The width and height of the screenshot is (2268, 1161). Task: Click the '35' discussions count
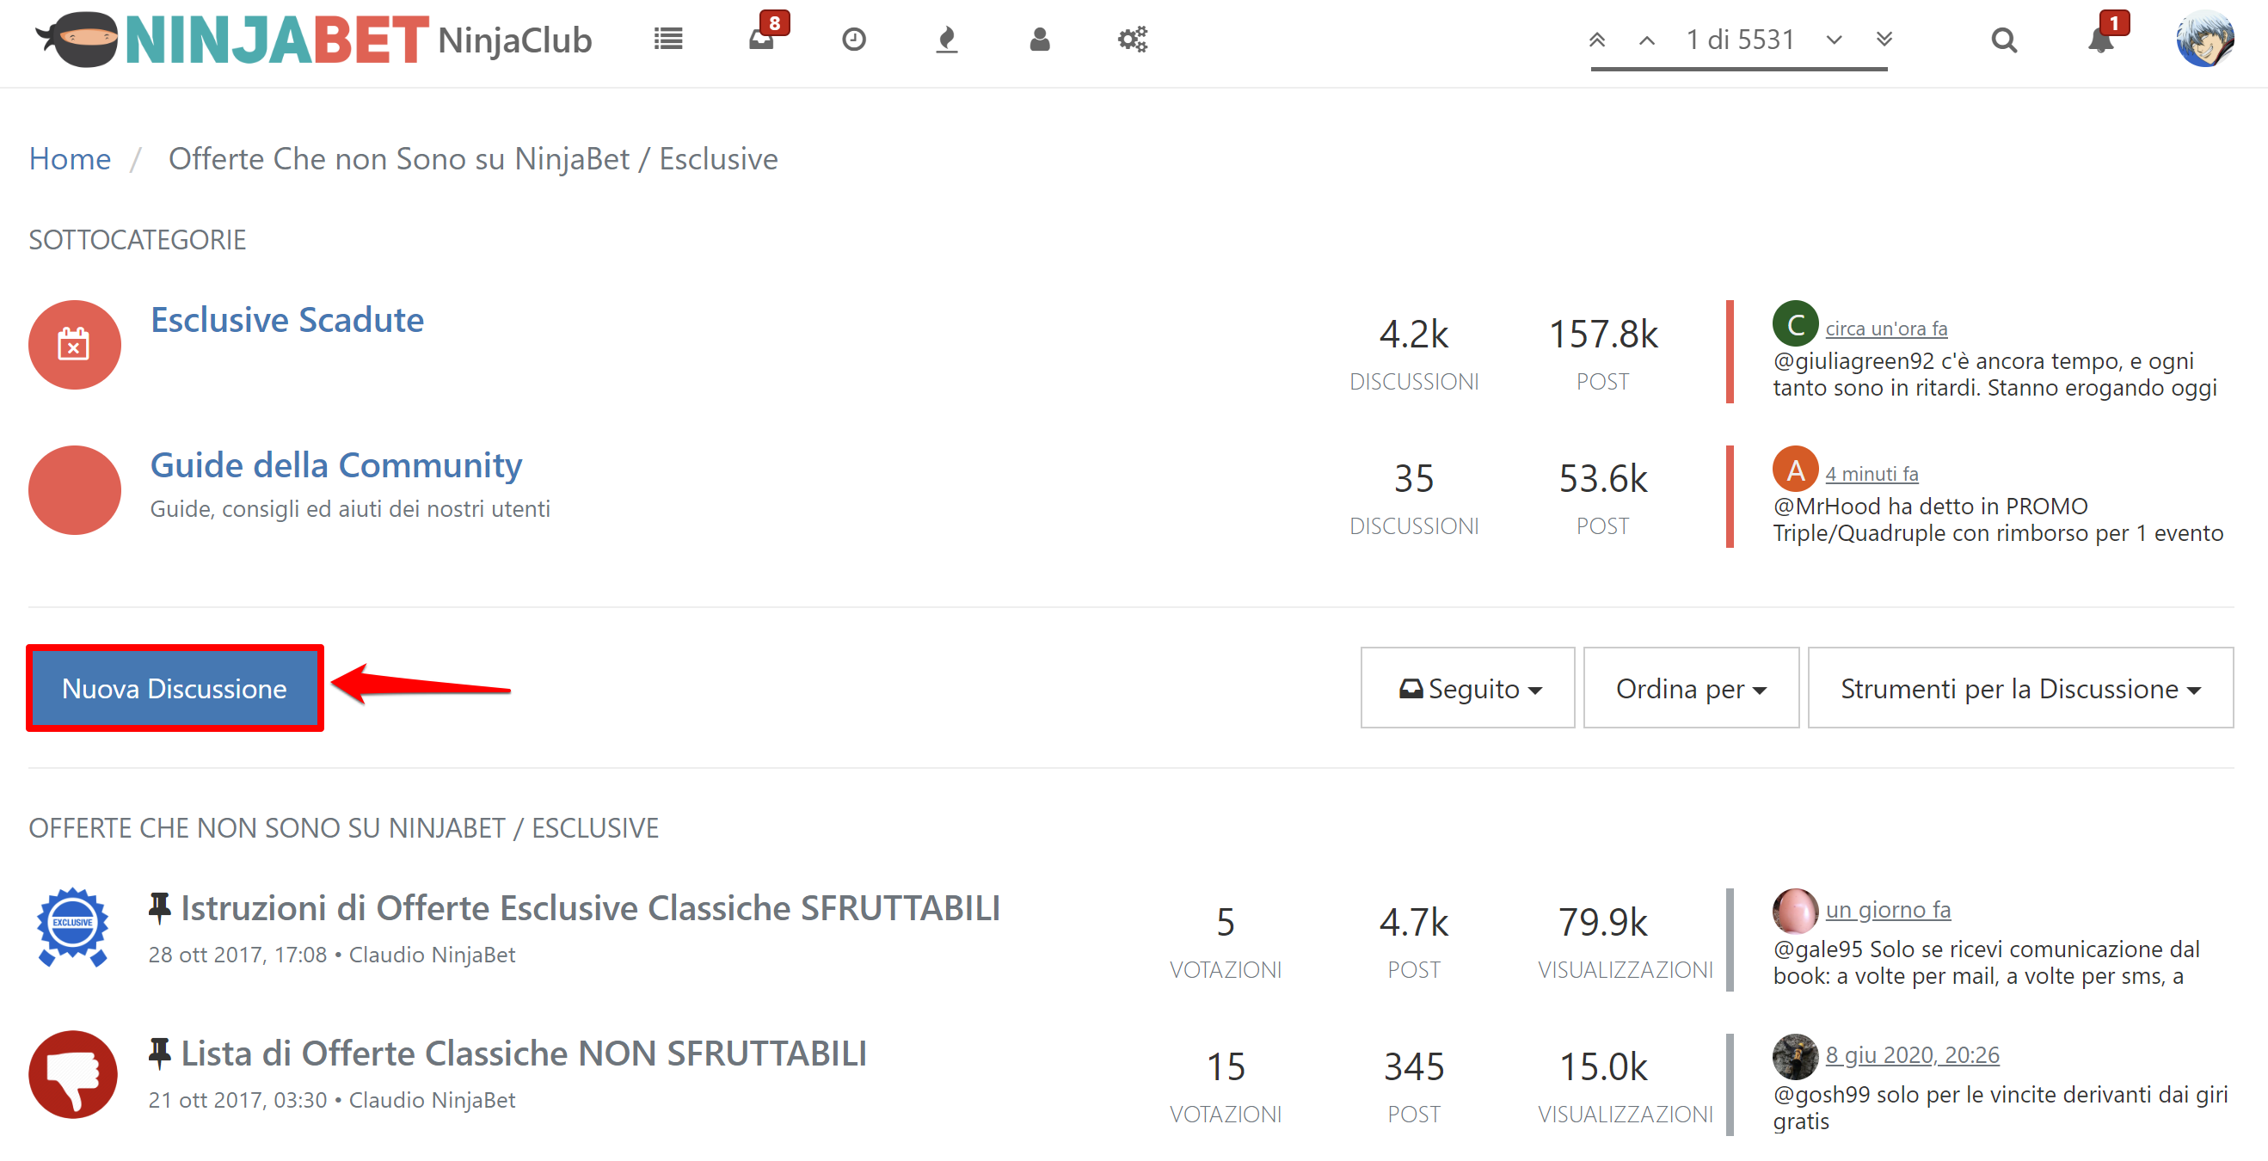point(1414,478)
